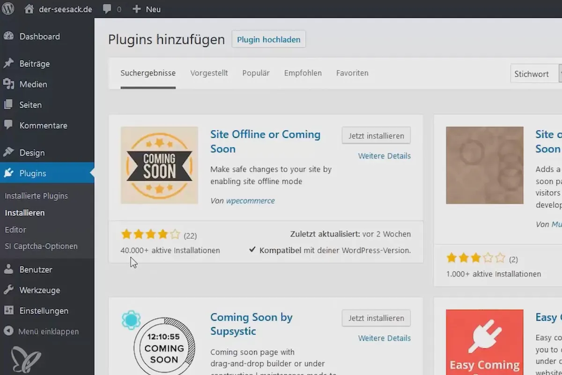Viewport: 562px width, 375px height.
Task: Switch to the Populär tab
Action: click(256, 73)
